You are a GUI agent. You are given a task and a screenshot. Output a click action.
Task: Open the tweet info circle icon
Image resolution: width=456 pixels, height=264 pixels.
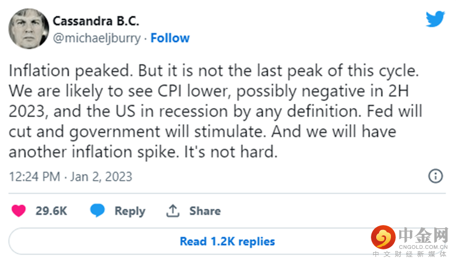pyautogui.click(x=436, y=176)
